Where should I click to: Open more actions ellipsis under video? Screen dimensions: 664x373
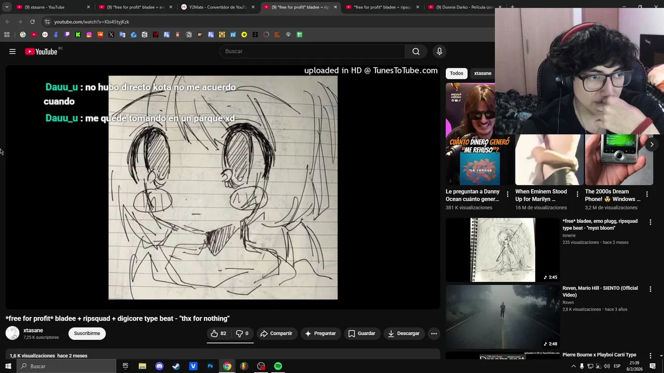(434, 334)
